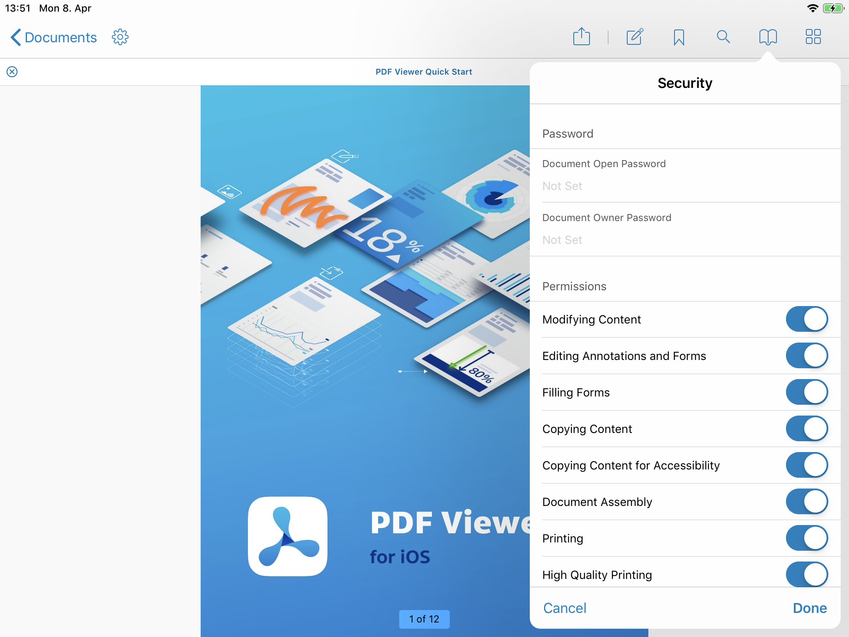Viewport: 849px width, 637px height.
Task: Open document search
Action: pos(723,37)
